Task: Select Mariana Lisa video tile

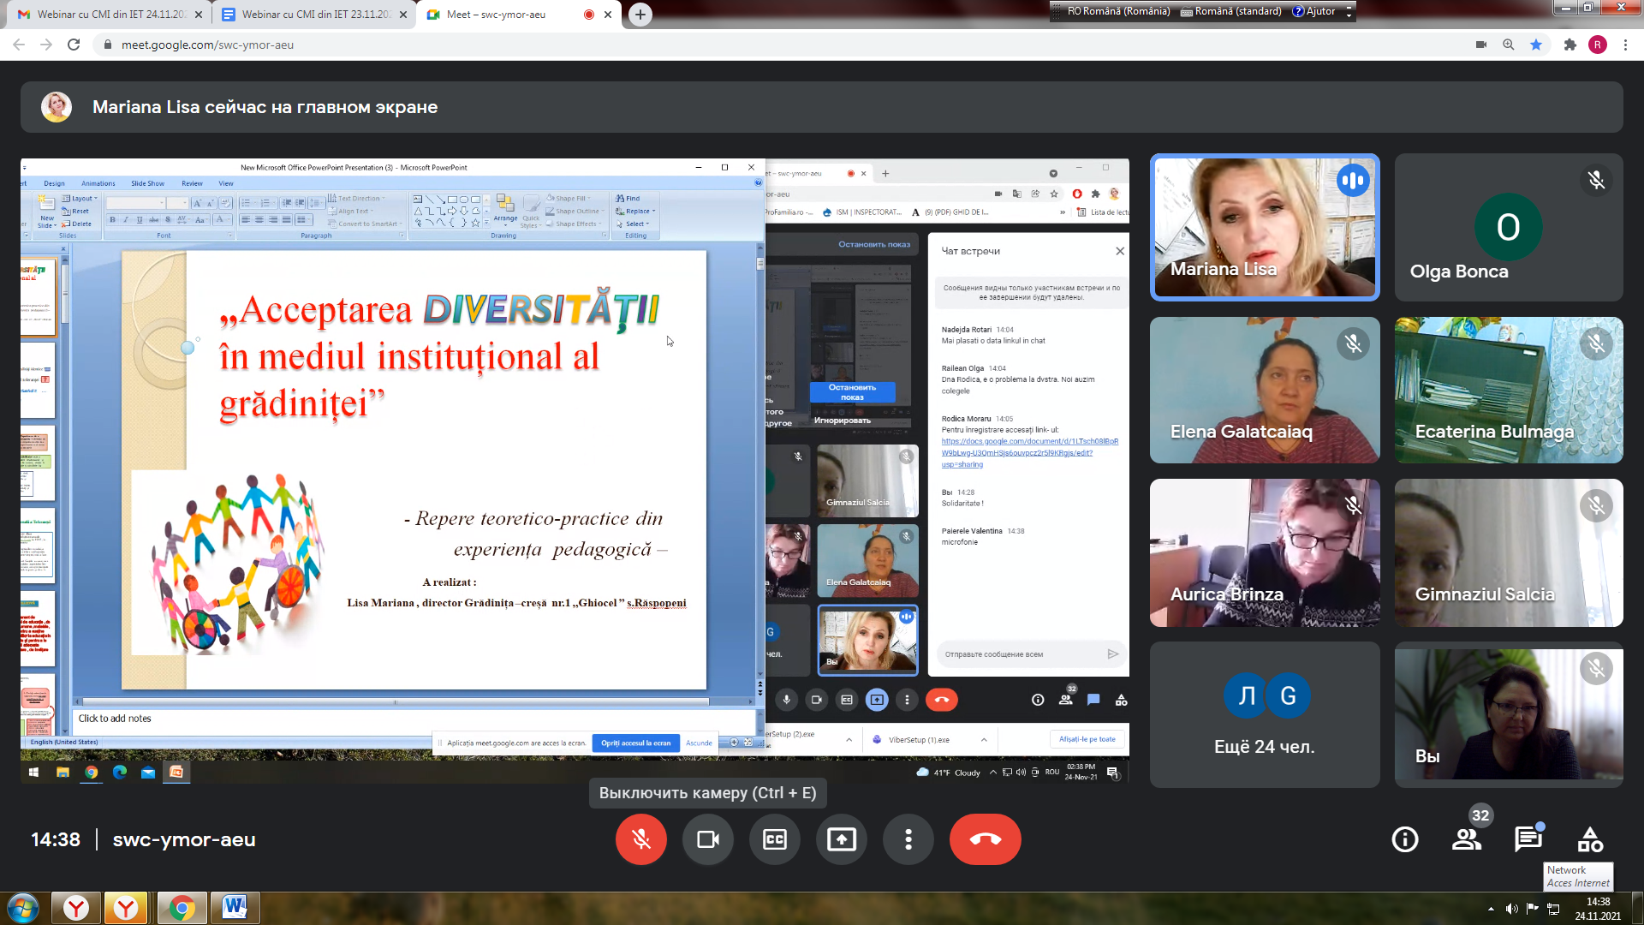Action: (1265, 227)
